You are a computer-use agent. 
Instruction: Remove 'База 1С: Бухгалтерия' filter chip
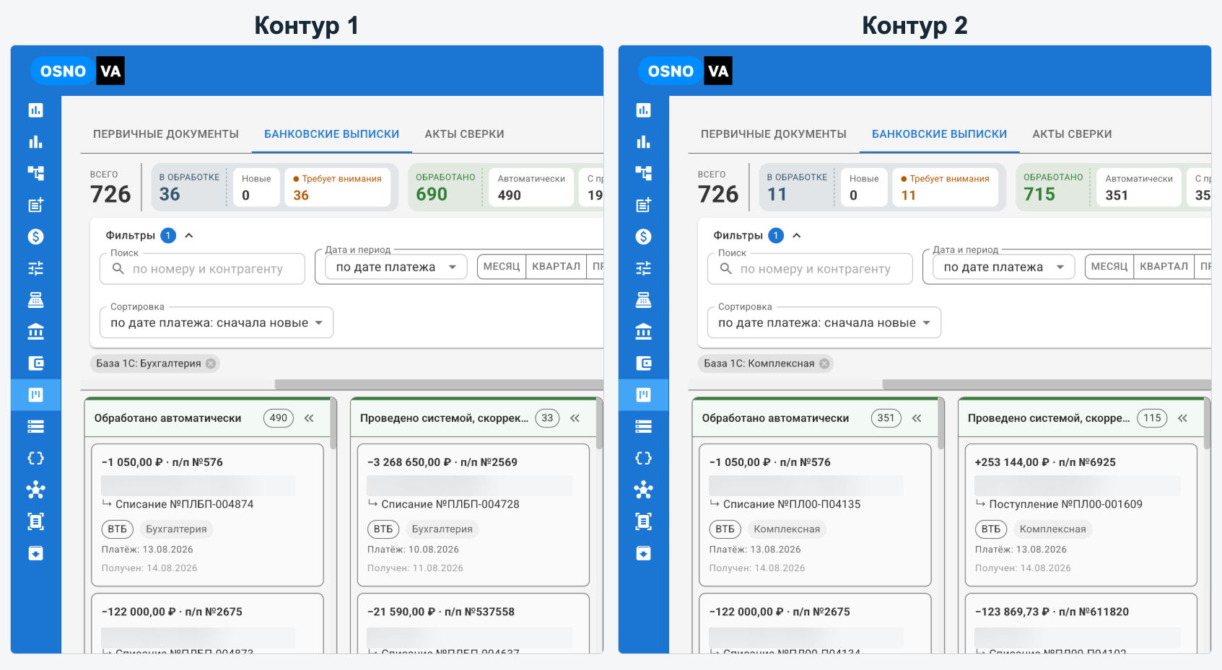click(x=211, y=363)
